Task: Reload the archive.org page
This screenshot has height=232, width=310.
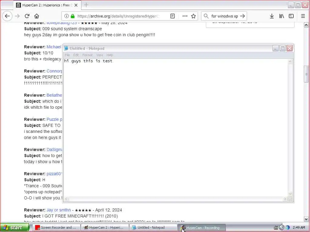Action: pyautogui.click(x=27, y=16)
